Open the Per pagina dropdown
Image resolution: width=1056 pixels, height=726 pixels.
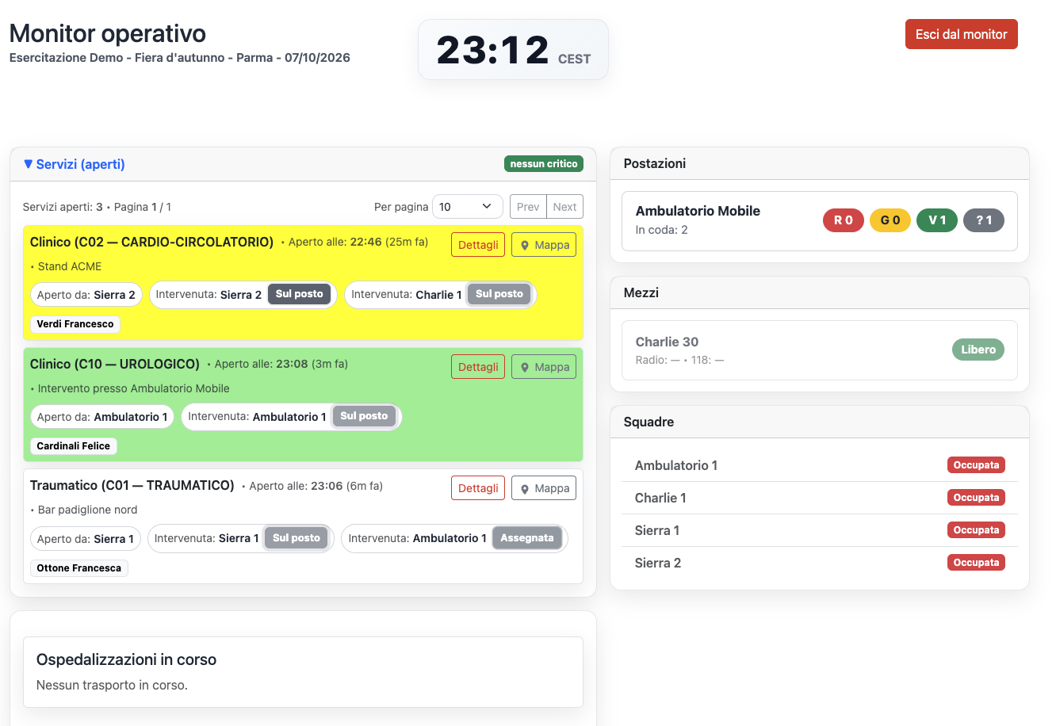pyautogui.click(x=468, y=207)
